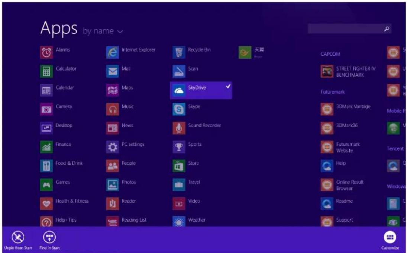
Task: Launch the Music app icon
Action: pos(112,109)
